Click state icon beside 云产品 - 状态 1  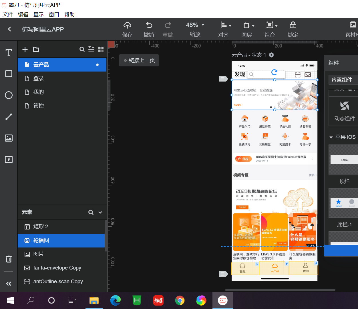(271, 55)
